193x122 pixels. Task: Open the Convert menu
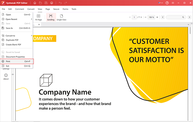[31, 9]
